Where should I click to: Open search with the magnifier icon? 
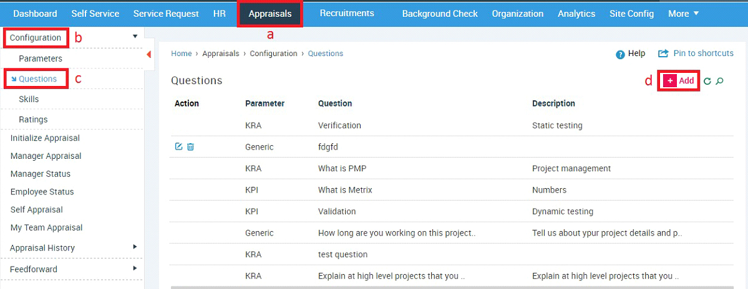[720, 81]
